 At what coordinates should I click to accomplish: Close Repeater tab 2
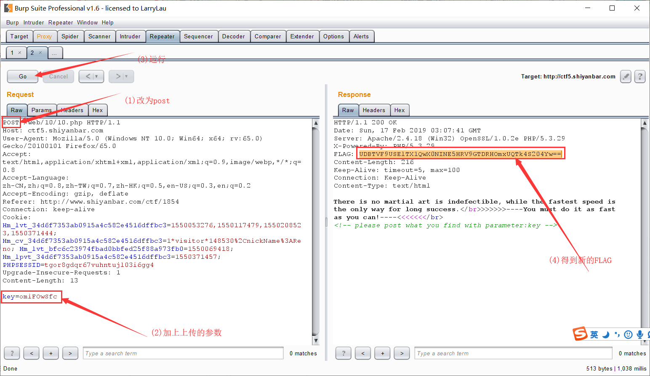pyautogui.click(x=40, y=53)
